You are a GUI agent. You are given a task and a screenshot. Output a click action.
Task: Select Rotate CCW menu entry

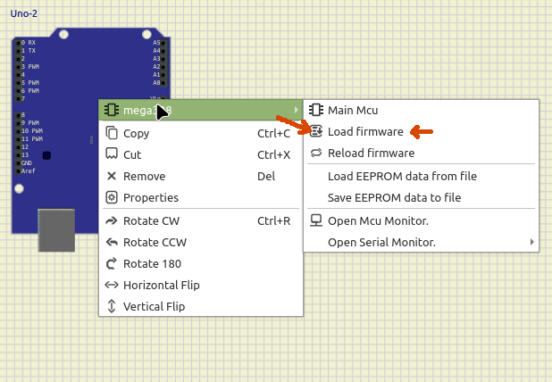point(155,242)
